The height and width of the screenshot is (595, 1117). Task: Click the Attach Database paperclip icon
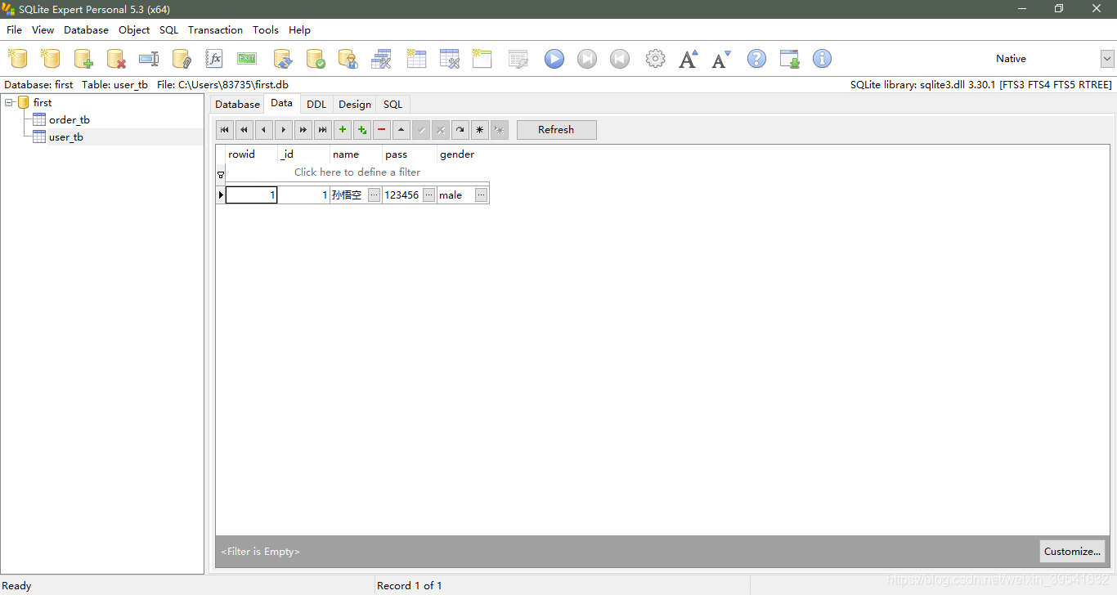[x=182, y=59]
